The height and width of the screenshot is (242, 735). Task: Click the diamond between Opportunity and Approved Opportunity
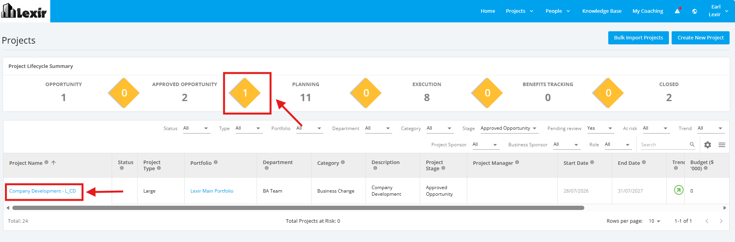point(124,93)
